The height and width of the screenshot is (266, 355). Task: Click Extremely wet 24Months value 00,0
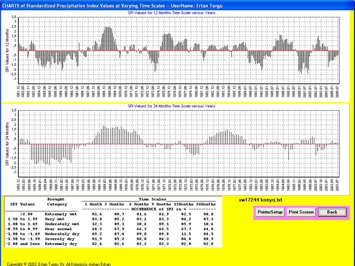click(x=208, y=214)
